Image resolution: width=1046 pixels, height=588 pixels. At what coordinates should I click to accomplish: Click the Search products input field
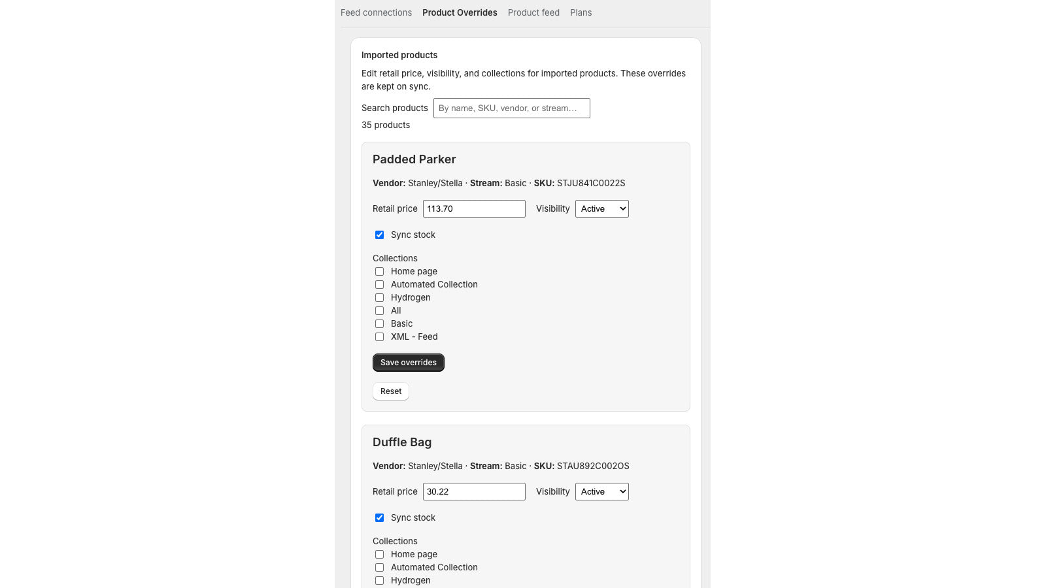[511, 108]
